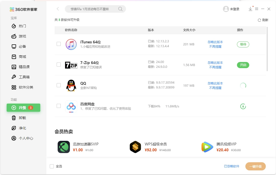
Task: Click the user avatar icon
Action: pyautogui.click(x=226, y=9)
